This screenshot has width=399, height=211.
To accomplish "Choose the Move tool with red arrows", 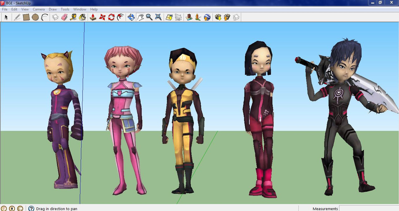I will (x=102, y=17).
